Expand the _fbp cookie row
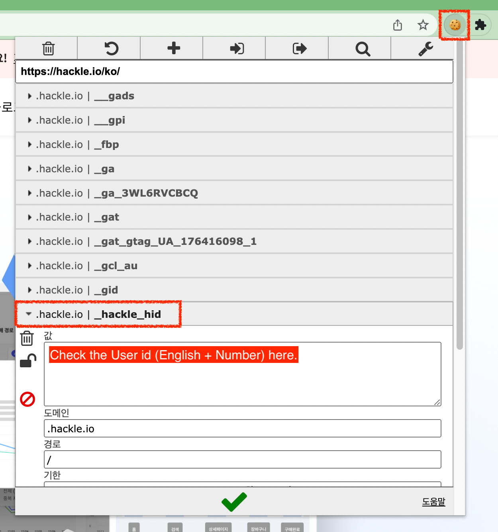Image resolution: width=498 pixels, height=532 pixels. click(234, 145)
